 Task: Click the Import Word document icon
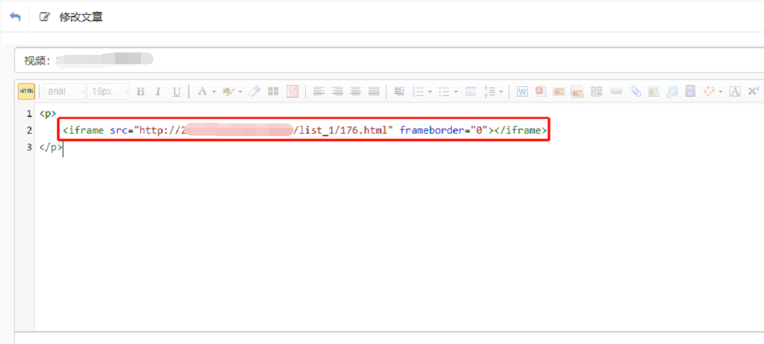click(x=522, y=91)
